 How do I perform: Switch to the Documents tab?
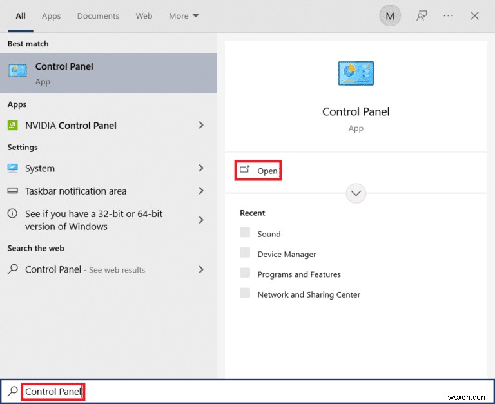[x=98, y=16]
